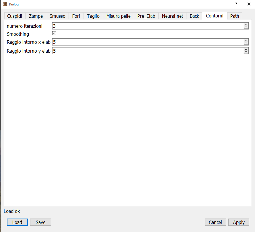The width and height of the screenshot is (255, 232).
Task: Show the Misura pelle tab
Action: click(x=118, y=16)
